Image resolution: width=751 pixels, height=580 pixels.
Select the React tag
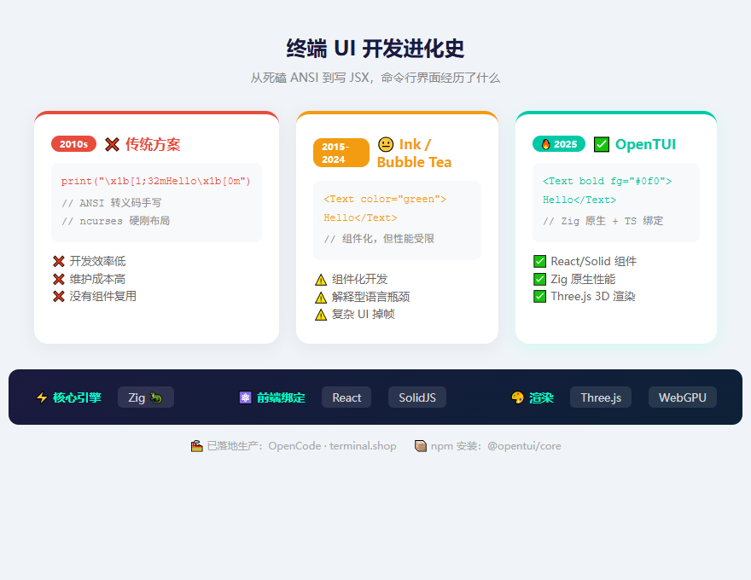[346, 397]
